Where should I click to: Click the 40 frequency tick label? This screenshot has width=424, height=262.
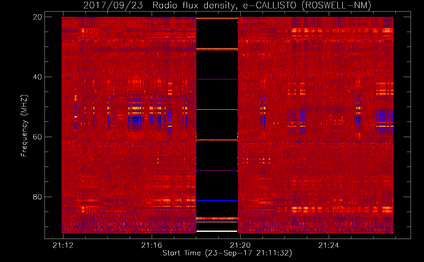pos(37,77)
